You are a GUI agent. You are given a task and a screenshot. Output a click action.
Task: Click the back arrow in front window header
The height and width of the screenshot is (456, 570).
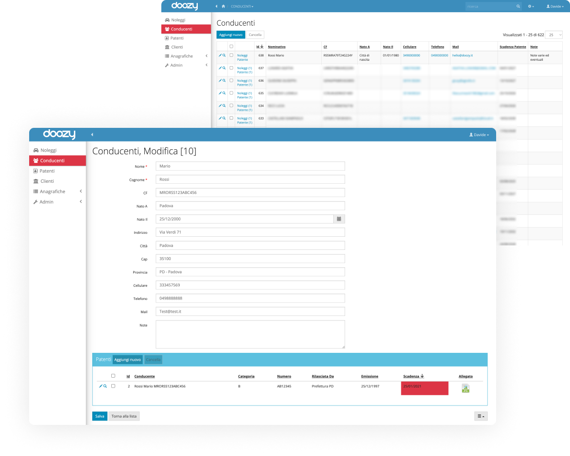(92, 135)
